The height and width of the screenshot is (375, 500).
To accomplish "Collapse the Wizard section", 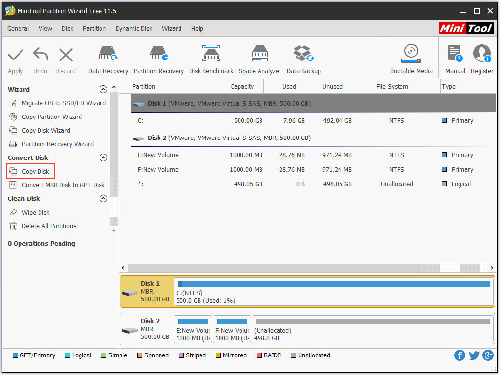I will click(x=103, y=89).
